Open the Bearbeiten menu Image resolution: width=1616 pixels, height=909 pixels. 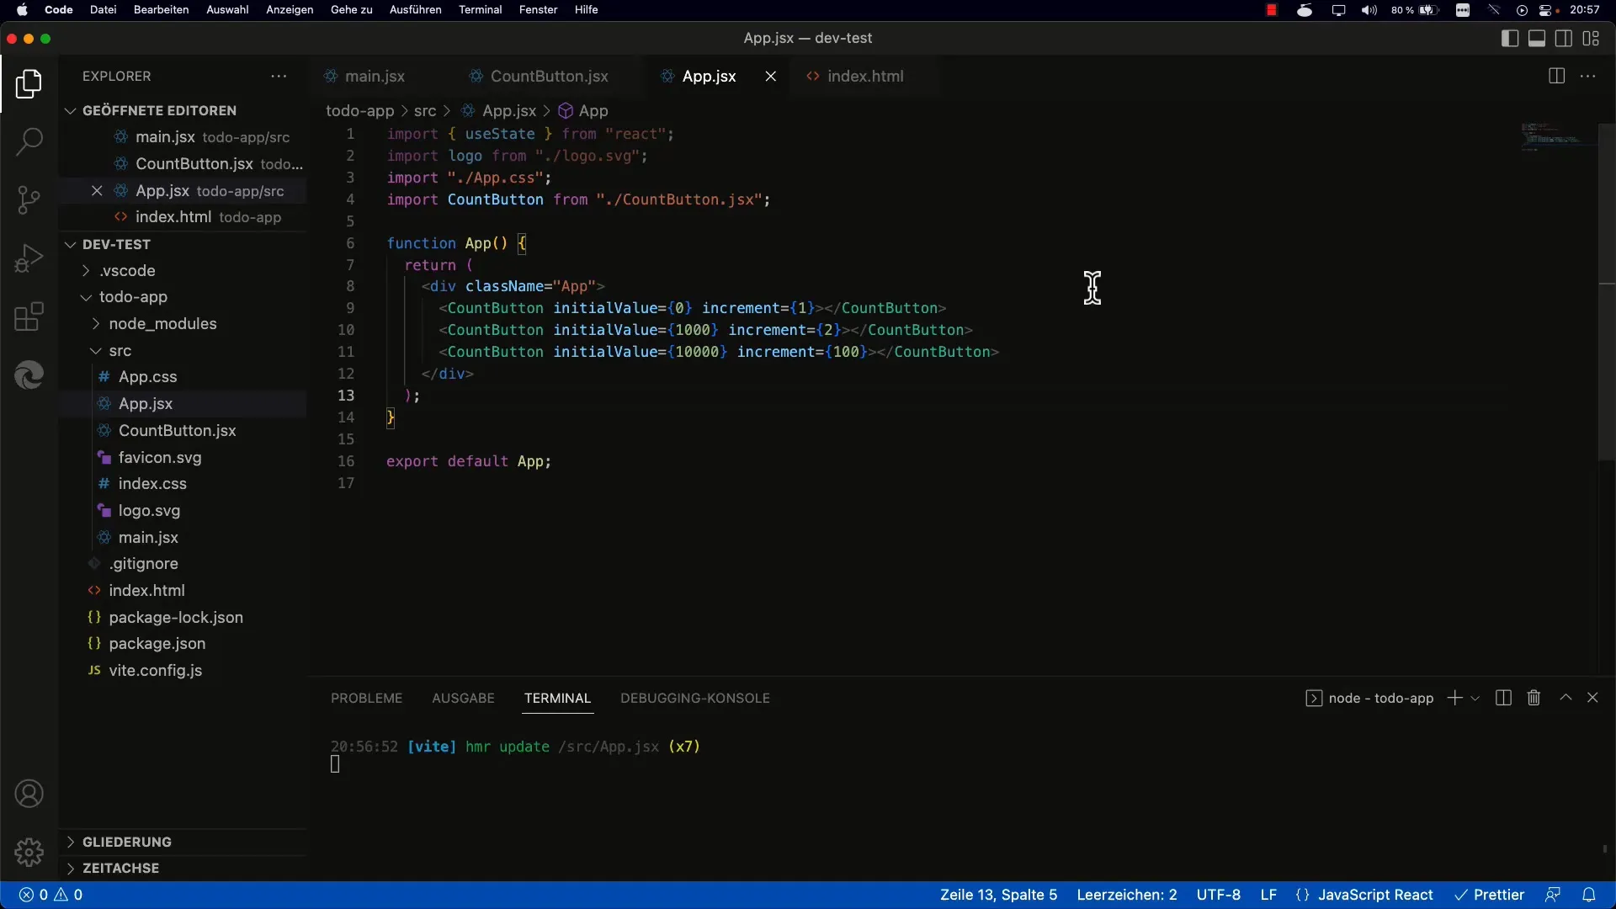click(x=161, y=10)
